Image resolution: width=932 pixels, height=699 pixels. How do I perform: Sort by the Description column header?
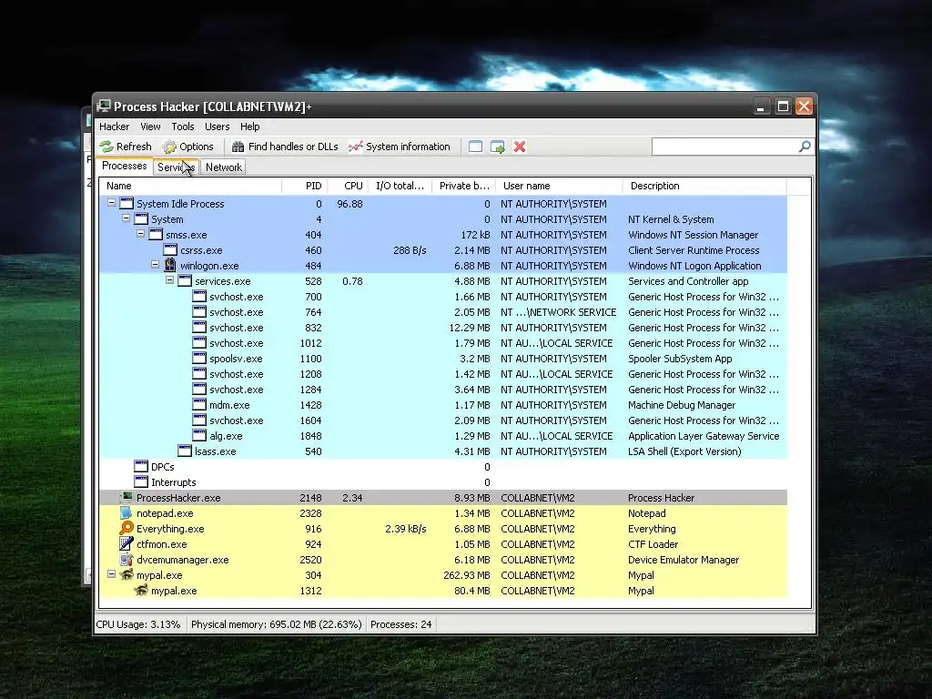[x=704, y=186]
